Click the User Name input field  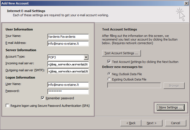click(x=68, y=85)
